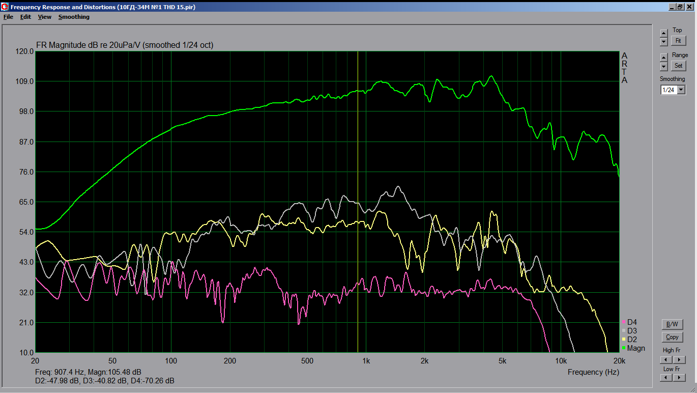Screen dimensions: 697x393
Task: Close the Frequency Response window
Action: [x=689, y=7]
